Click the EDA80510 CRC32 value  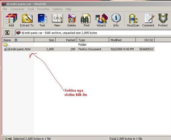[x=146, y=49]
